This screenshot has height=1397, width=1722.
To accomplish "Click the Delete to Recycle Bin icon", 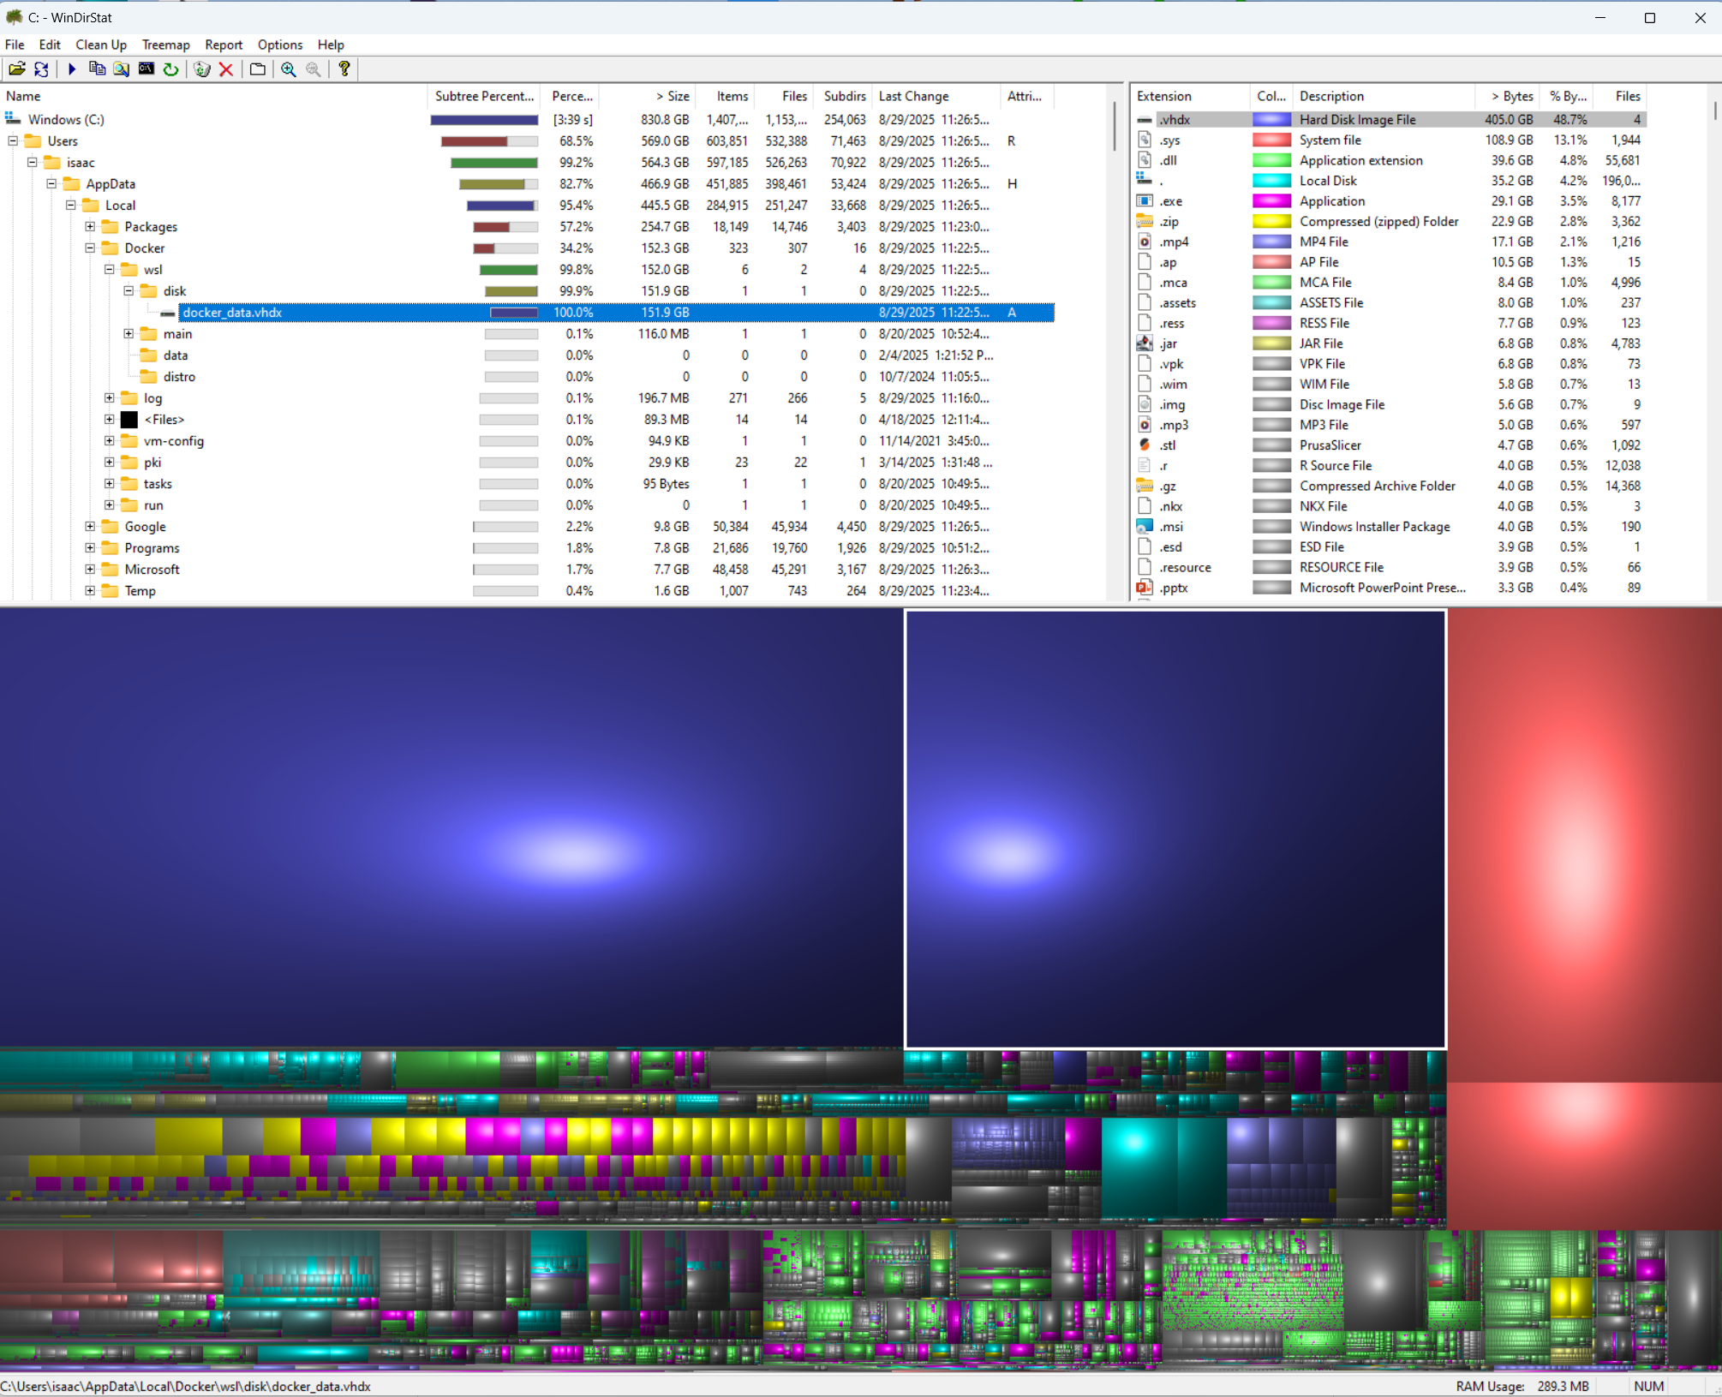I will click(x=202, y=69).
